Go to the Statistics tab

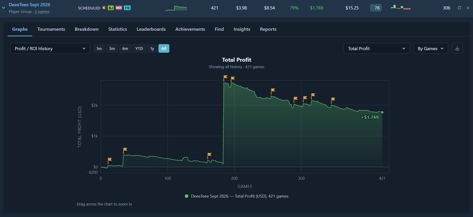click(x=117, y=29)
